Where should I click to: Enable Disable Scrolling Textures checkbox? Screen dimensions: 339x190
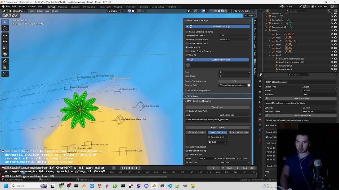(187, 32)
